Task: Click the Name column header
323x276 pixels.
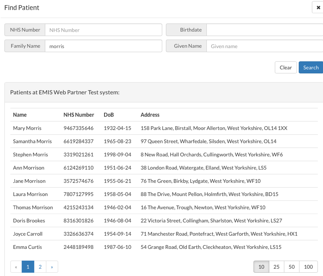Action: point(20,115)
